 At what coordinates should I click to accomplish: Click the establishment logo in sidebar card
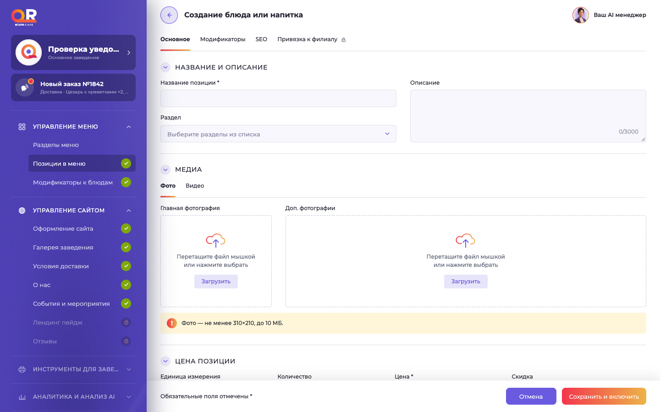[x=28, y=52]
